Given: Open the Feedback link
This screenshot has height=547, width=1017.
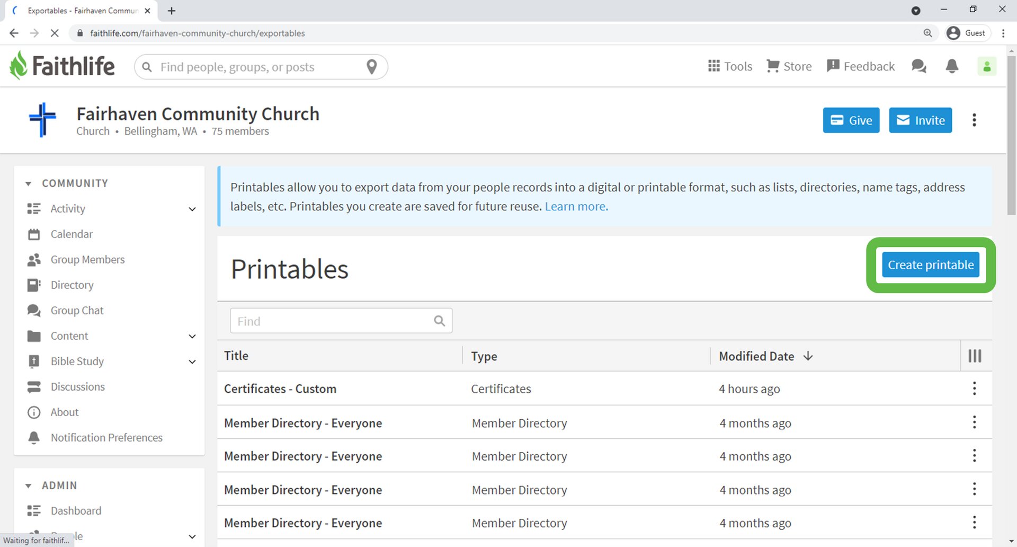Looking at the screenshot, I should point(860,66).
